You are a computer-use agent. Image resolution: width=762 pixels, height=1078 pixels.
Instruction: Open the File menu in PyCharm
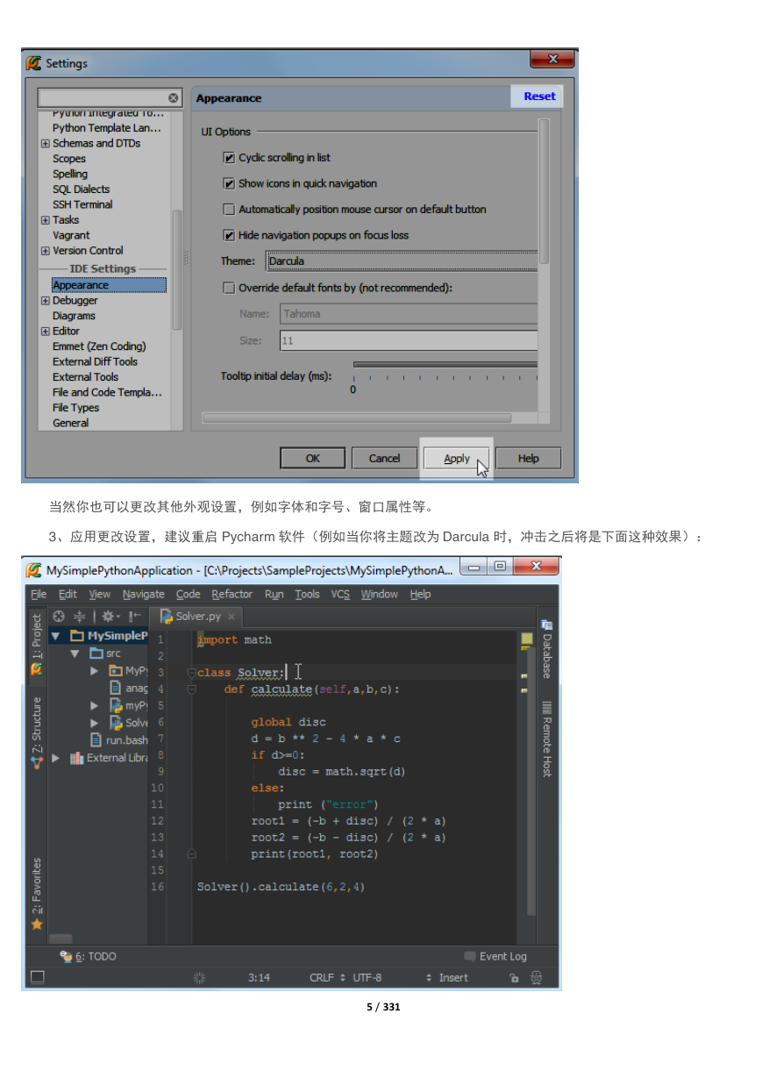point(39,594)
